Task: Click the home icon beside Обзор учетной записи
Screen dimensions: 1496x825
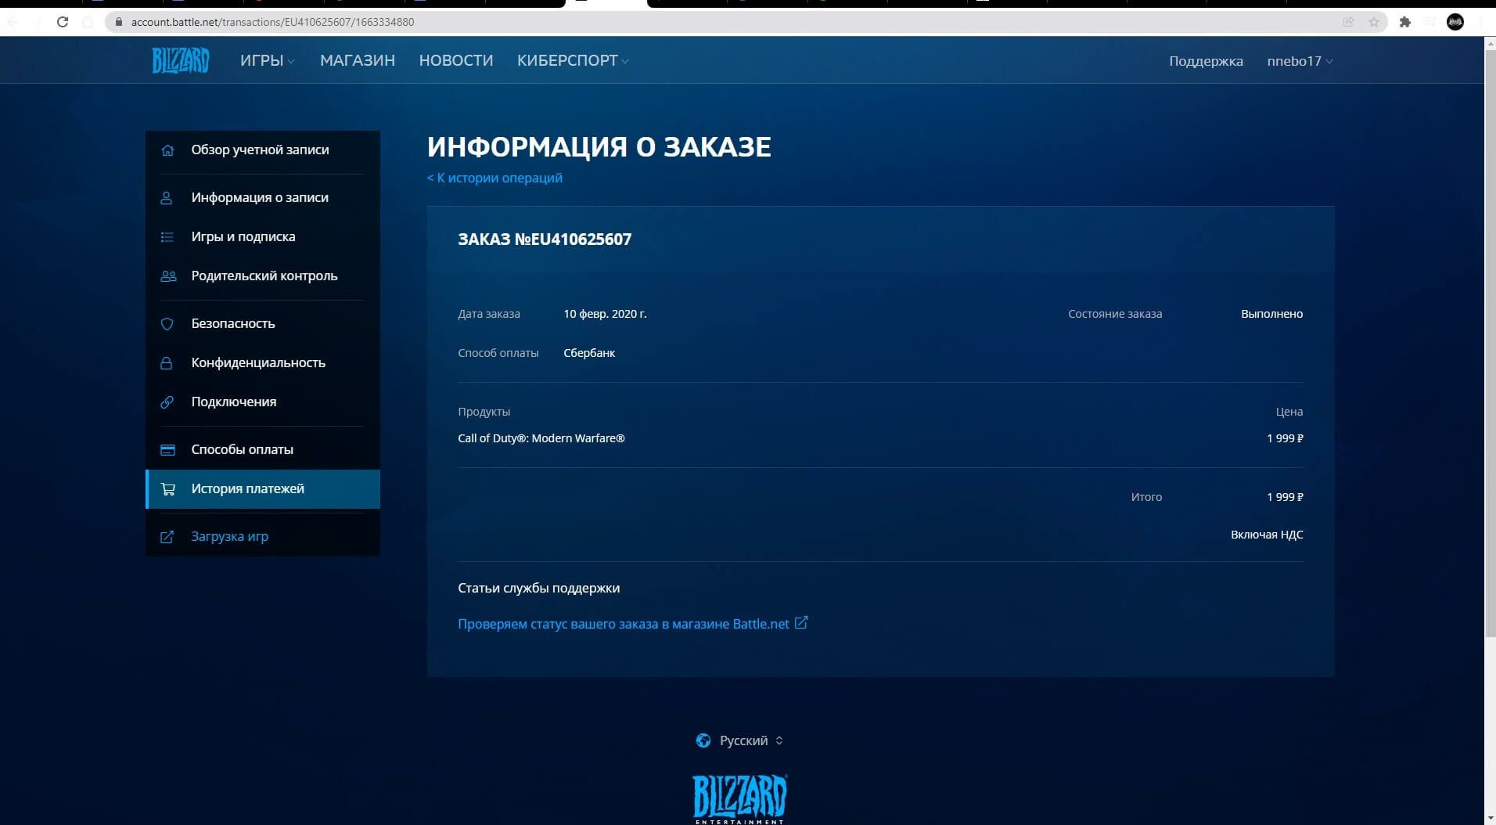Action: pos(167,150)
